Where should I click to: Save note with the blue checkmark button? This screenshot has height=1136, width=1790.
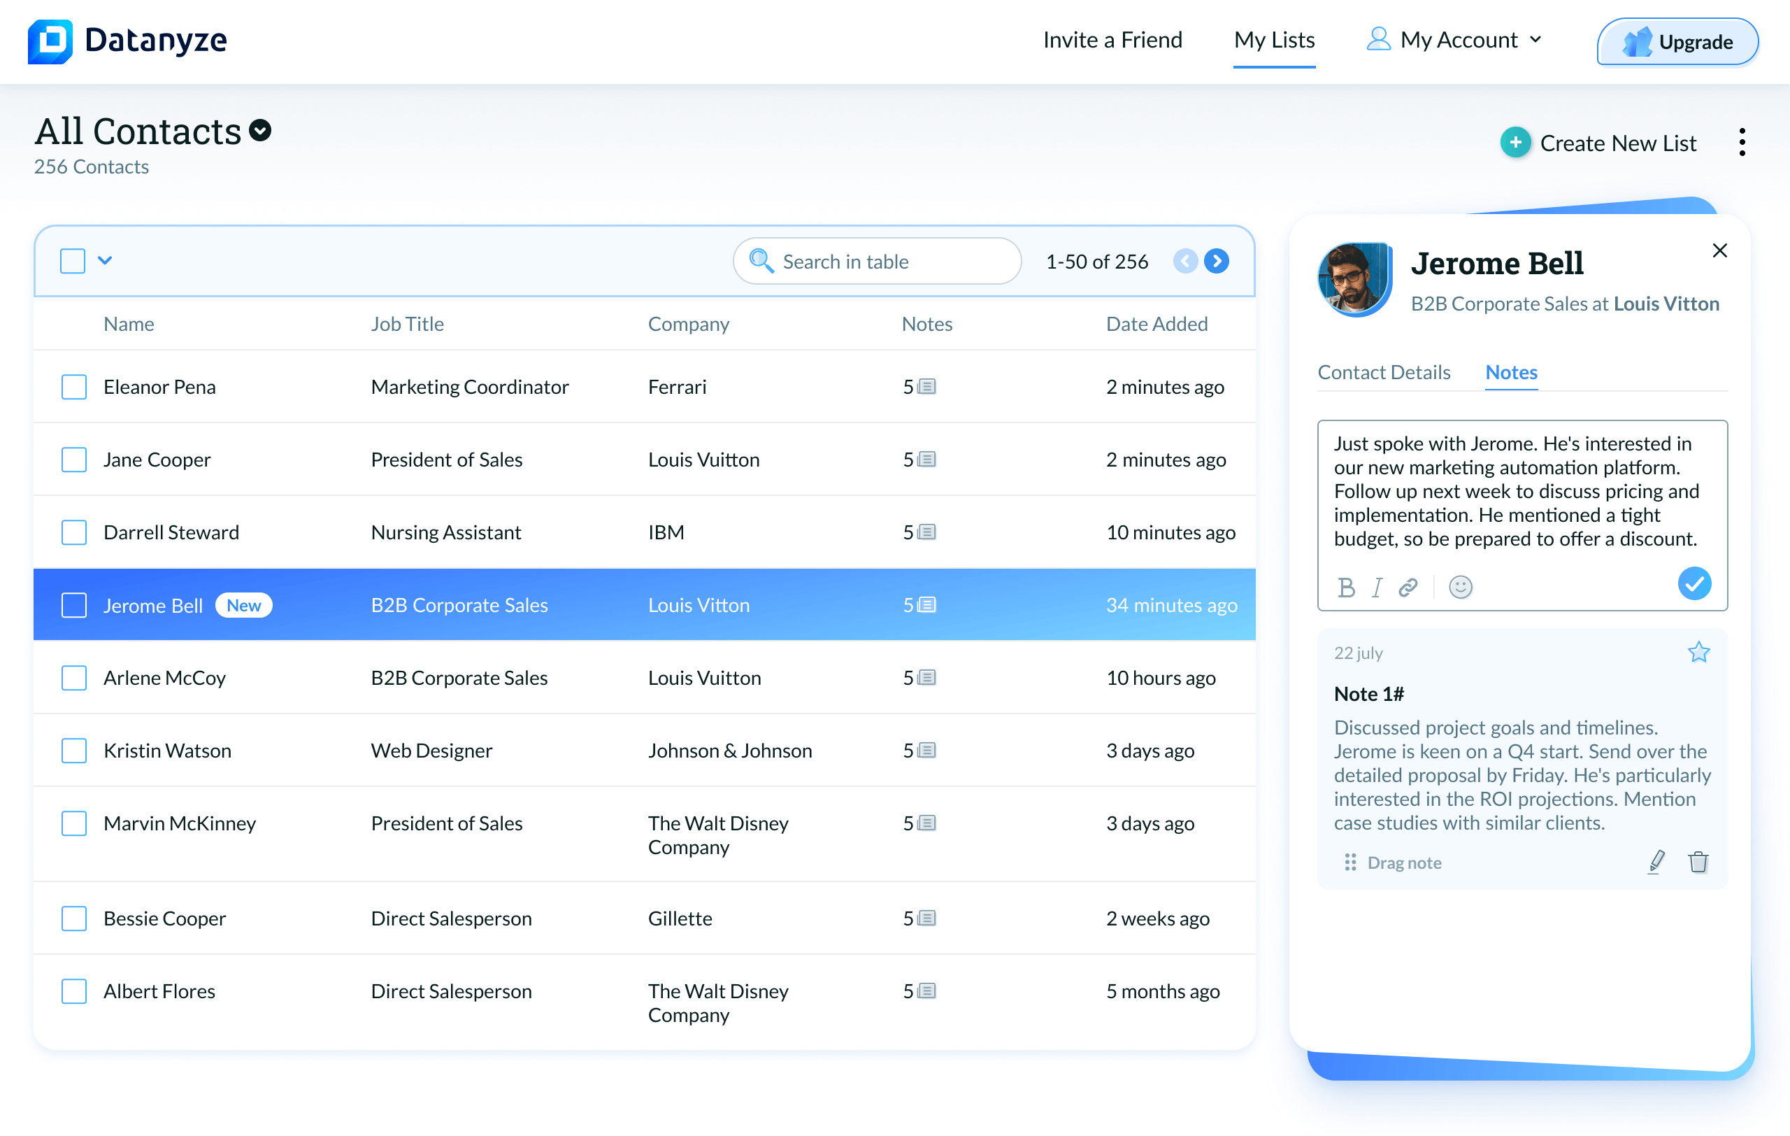[1694, 583]
